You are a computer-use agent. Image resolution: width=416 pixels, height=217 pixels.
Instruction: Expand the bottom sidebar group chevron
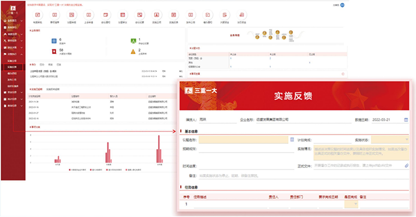[x=21, y=106]
